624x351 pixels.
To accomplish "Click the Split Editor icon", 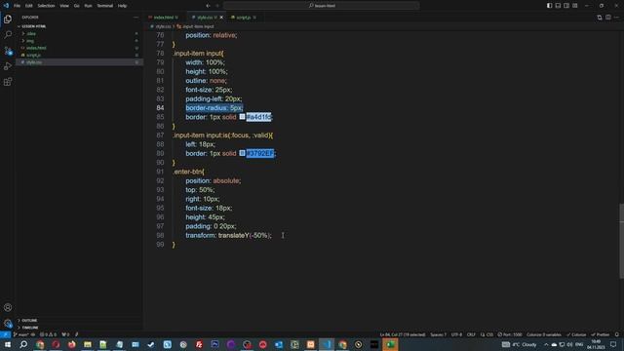I will pyautogui.click(x=608, y=18).
